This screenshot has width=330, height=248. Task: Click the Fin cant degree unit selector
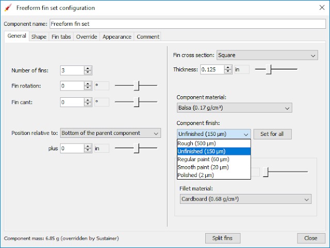[x=102, y=102]
